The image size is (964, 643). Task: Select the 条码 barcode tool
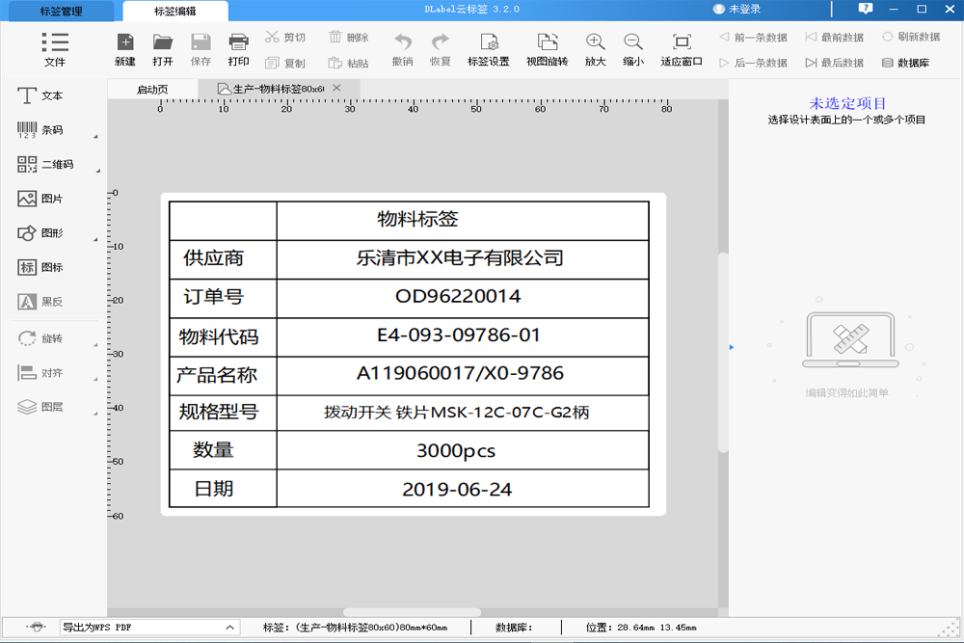(x=40, y=130)
